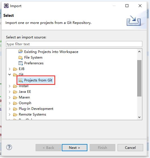Click the scrollbar down arrow
The width and height of the screenshot is (150, 158).
click(x=139, y=117)
